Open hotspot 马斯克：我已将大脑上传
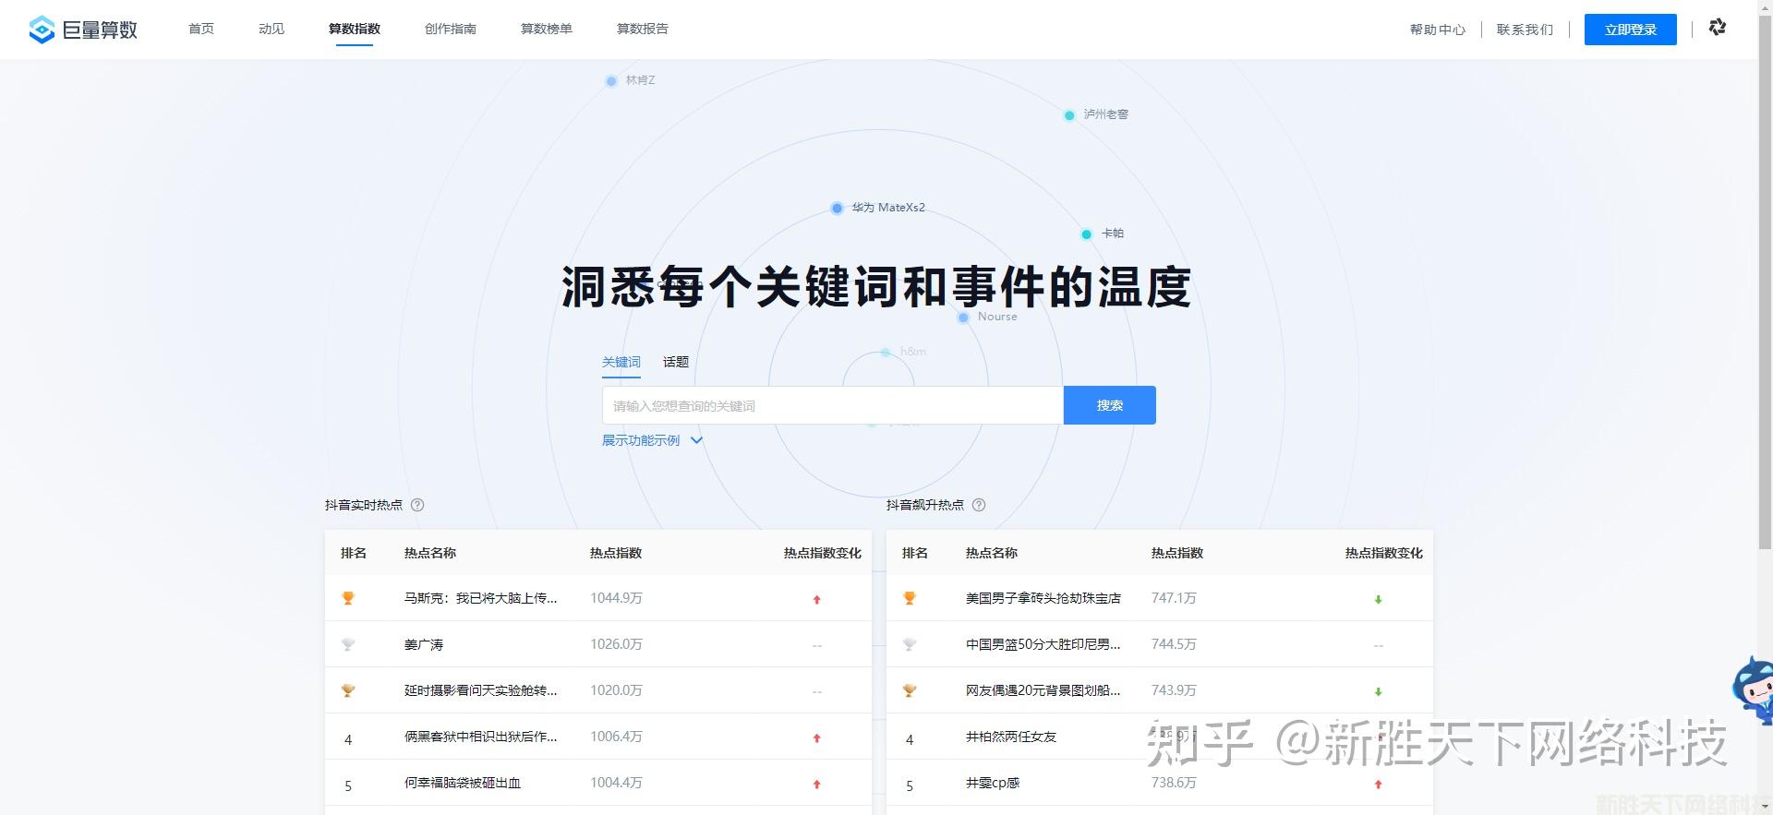 (x=481, y=598)
